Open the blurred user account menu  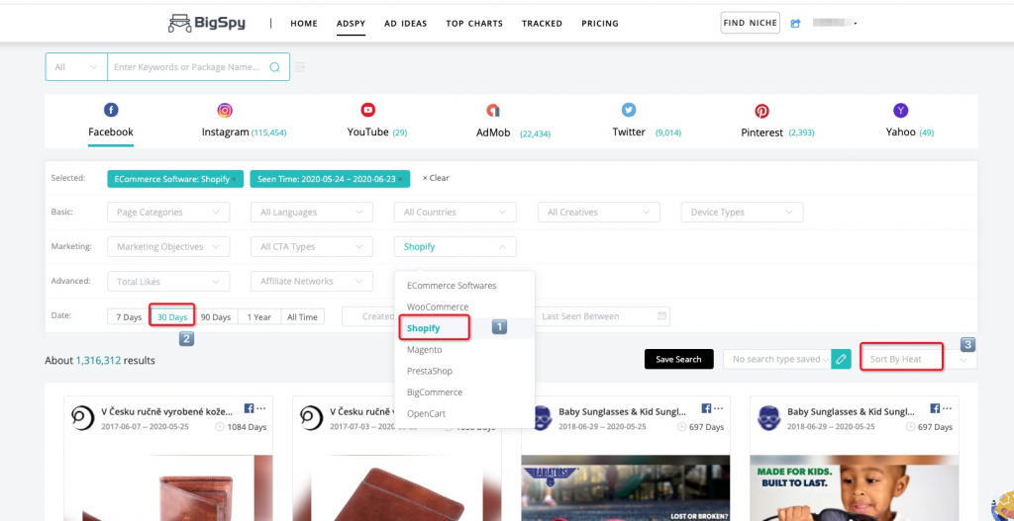[835, 24]
